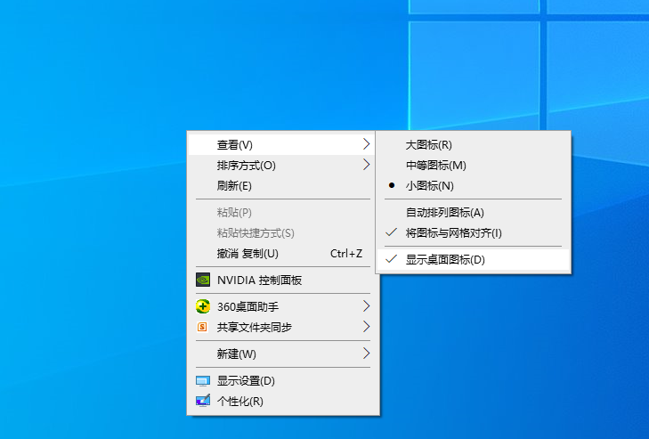Click the 共享文件夹同步 orange icon
Viewport: 649px width, 439px height.
coord(202,327)
